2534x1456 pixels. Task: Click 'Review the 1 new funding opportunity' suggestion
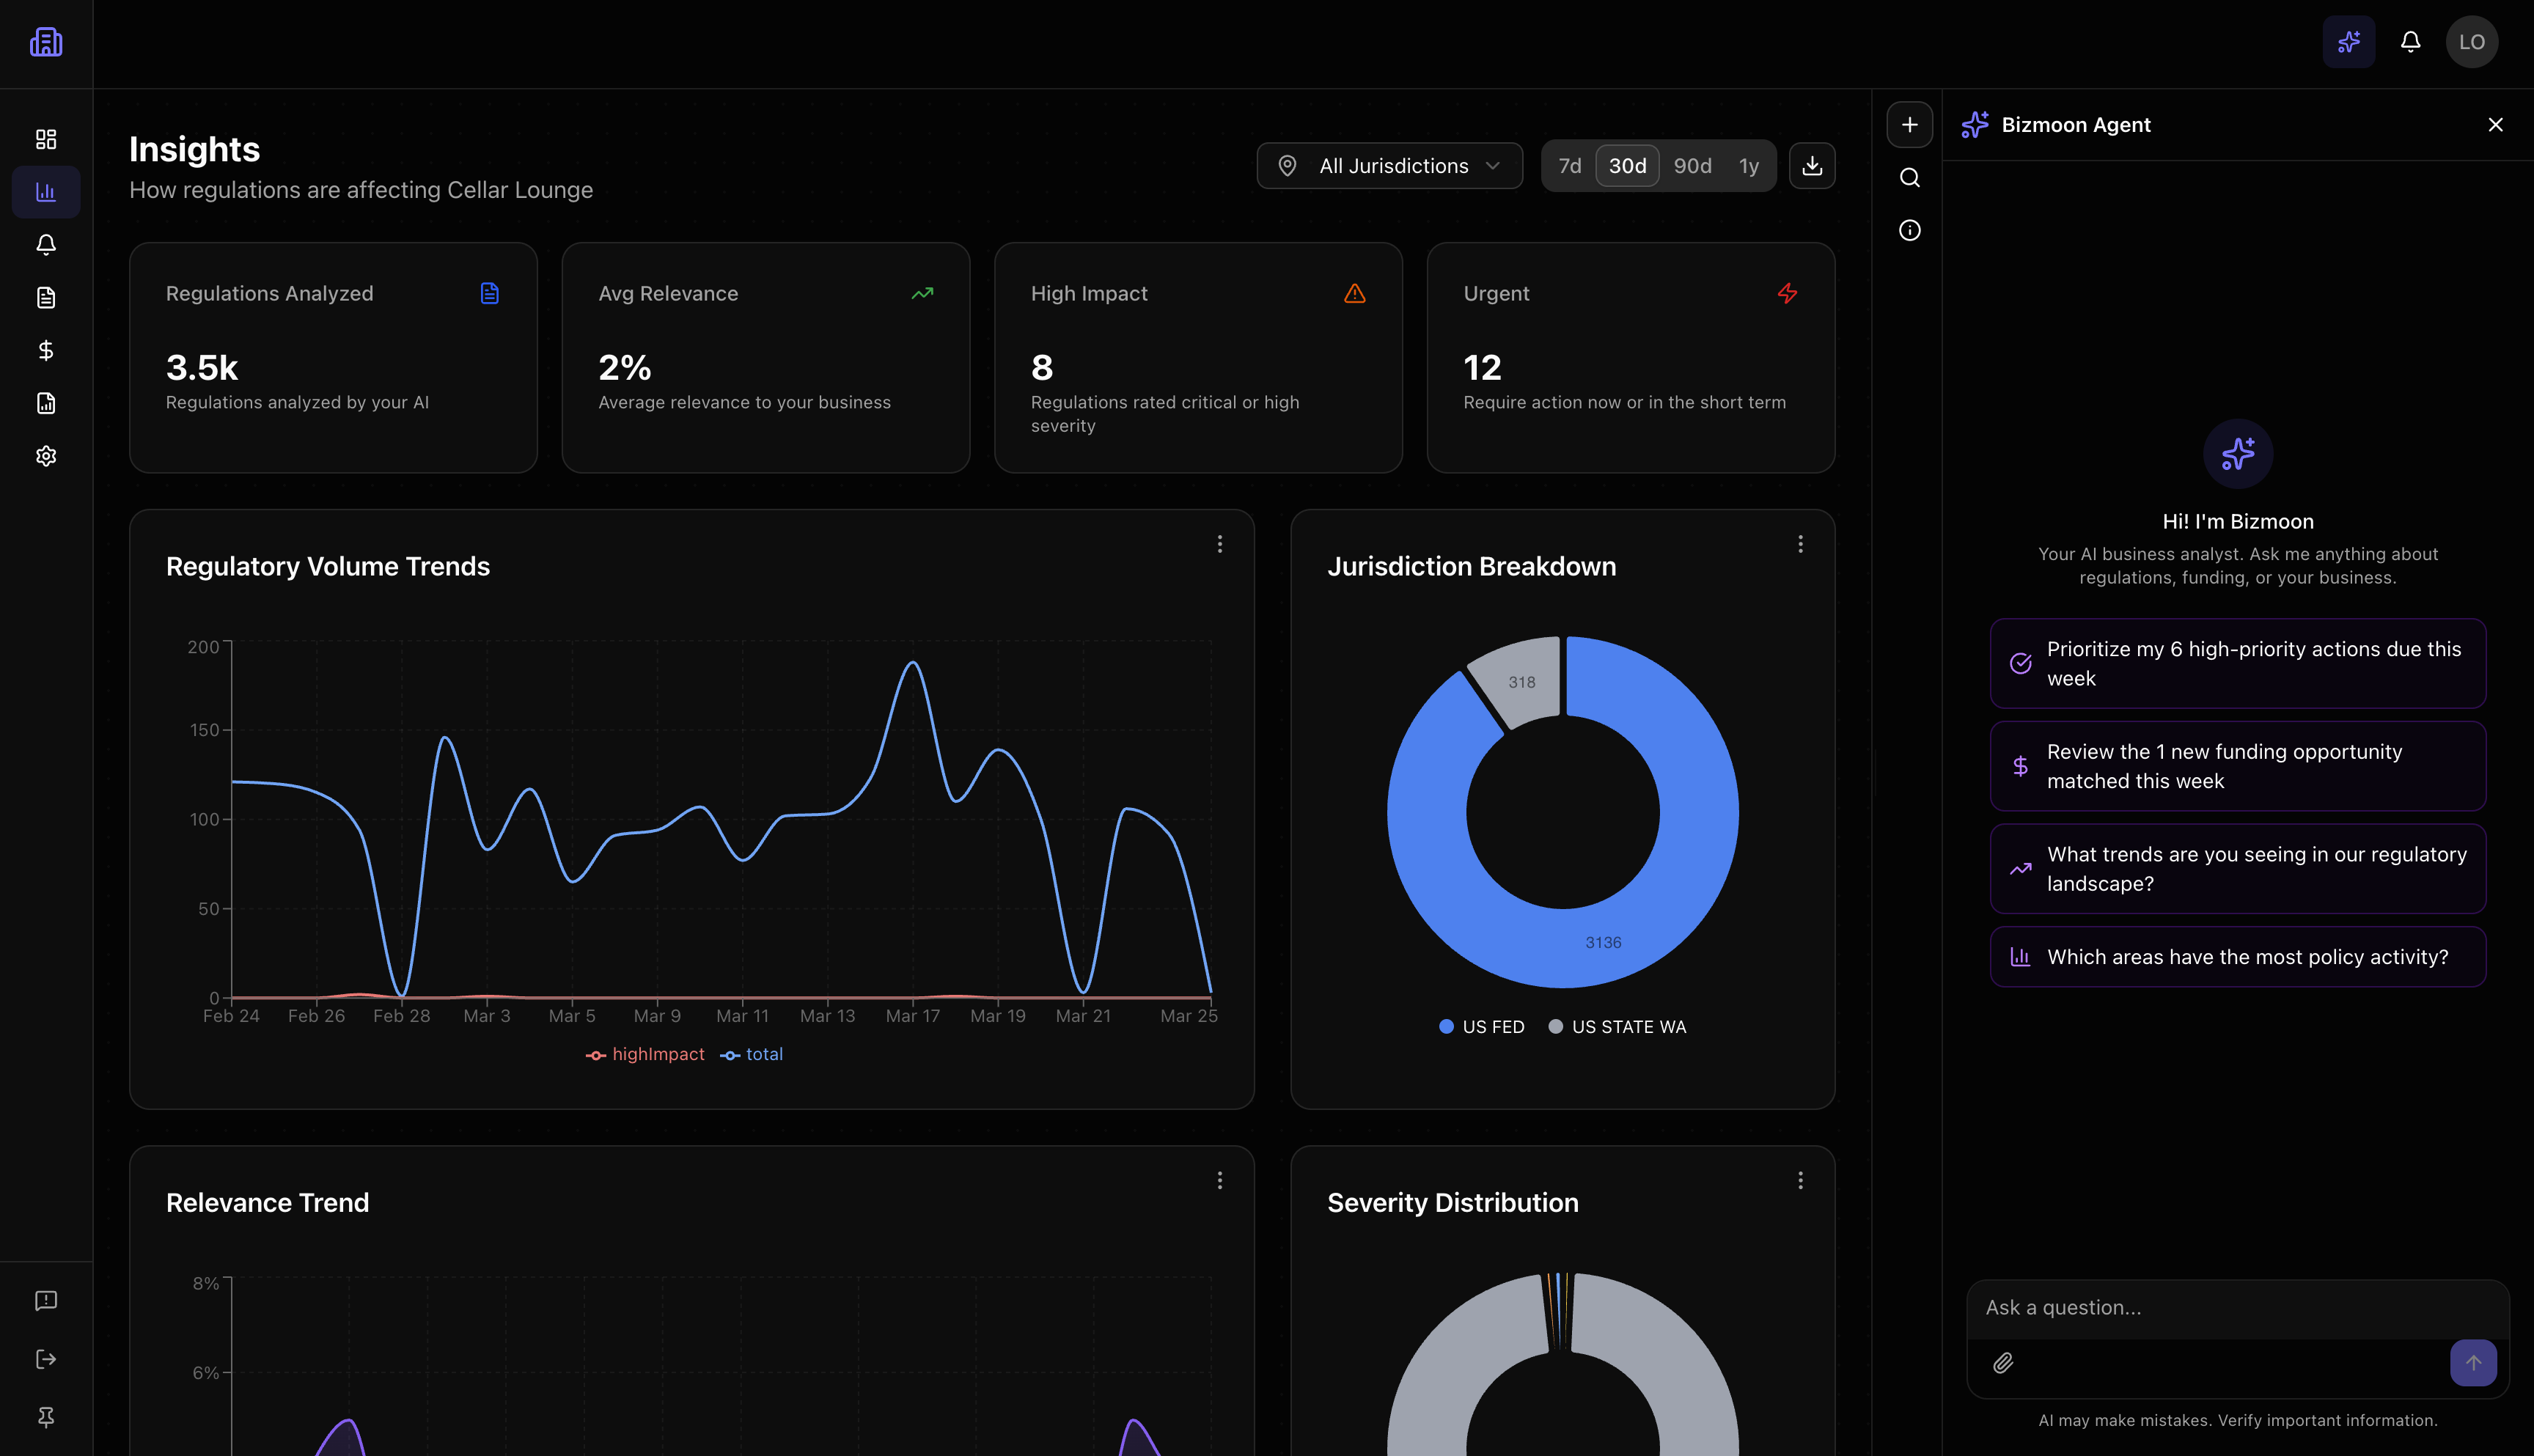click(x=2237, y=766)
